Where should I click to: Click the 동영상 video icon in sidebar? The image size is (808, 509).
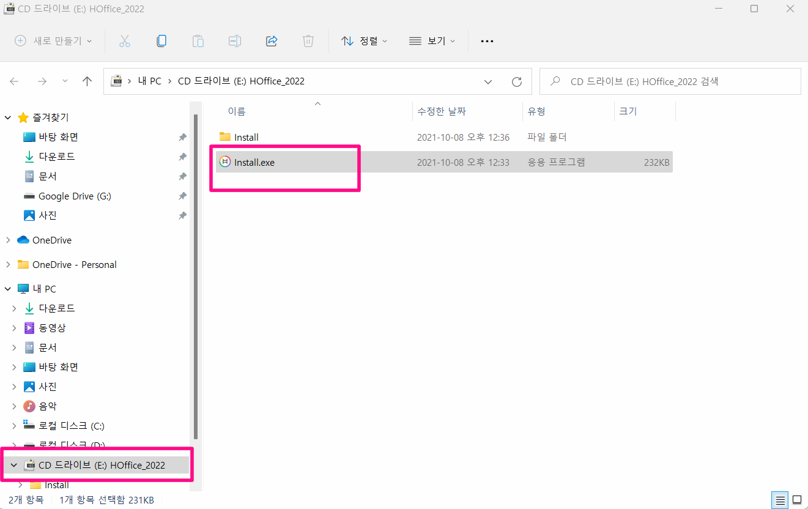tap(29, 328)
